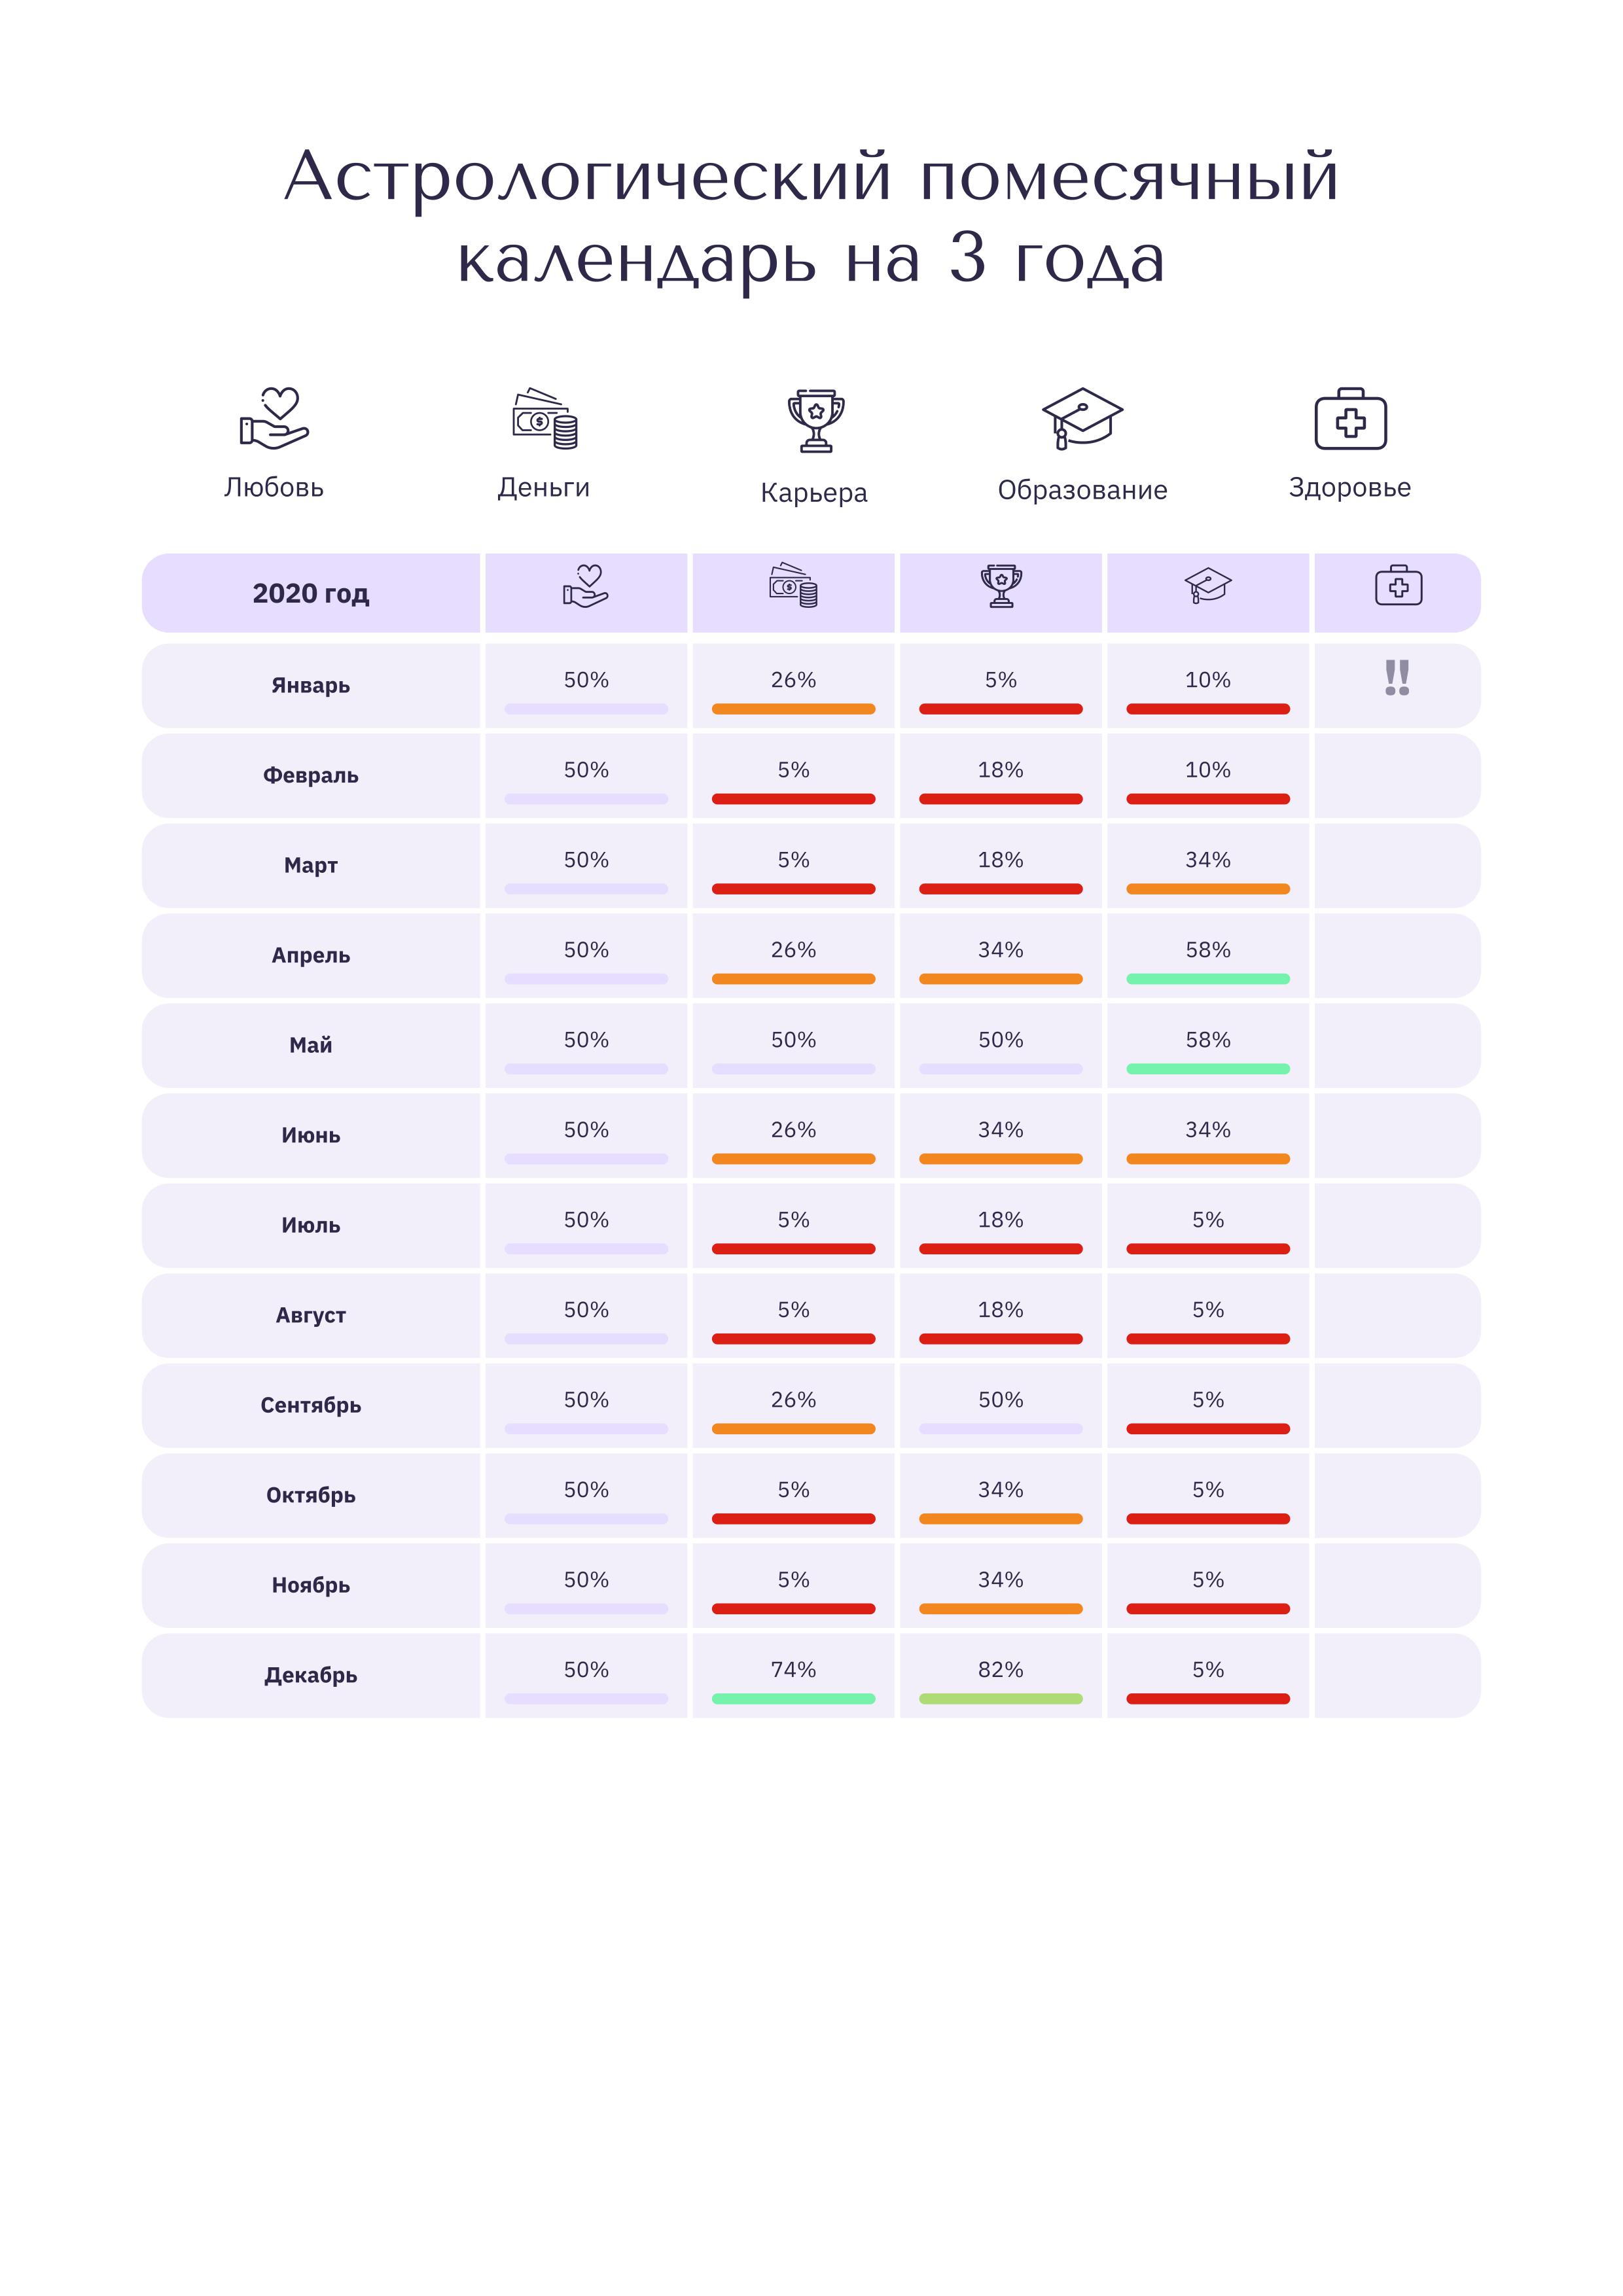Click the first-aid kit icon in table header
This screenshot has width=1623, height=2296.
point(1398,586)
